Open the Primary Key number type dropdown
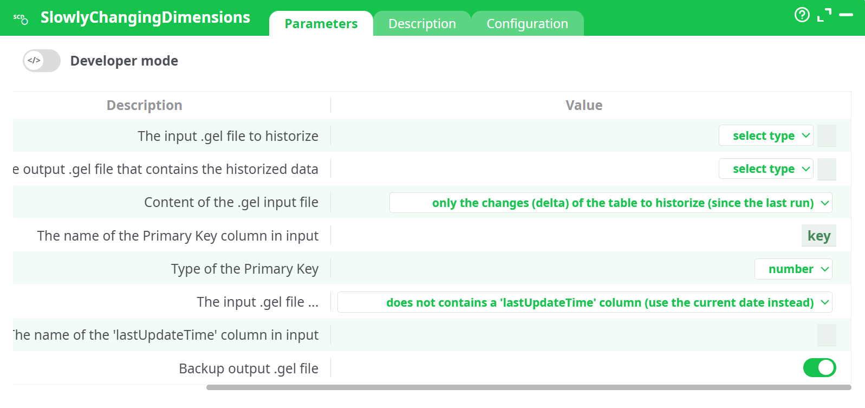865x408 pixels. (793, 269)
